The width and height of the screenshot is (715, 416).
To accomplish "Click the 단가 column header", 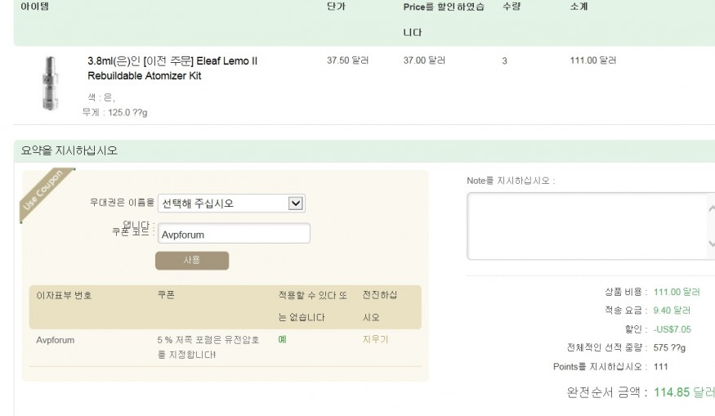I will (336, 7).
